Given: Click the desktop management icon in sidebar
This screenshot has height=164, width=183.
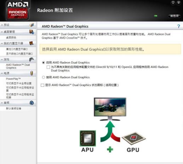Looking at the screenshot, I should coord(32,32).
